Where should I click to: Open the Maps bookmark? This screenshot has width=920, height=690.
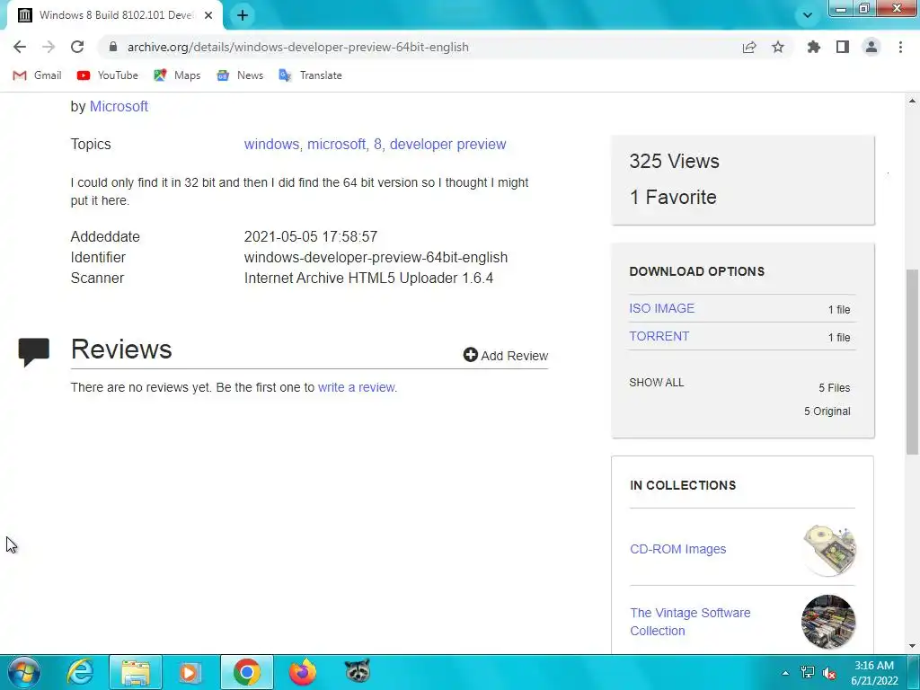point(177,75)
